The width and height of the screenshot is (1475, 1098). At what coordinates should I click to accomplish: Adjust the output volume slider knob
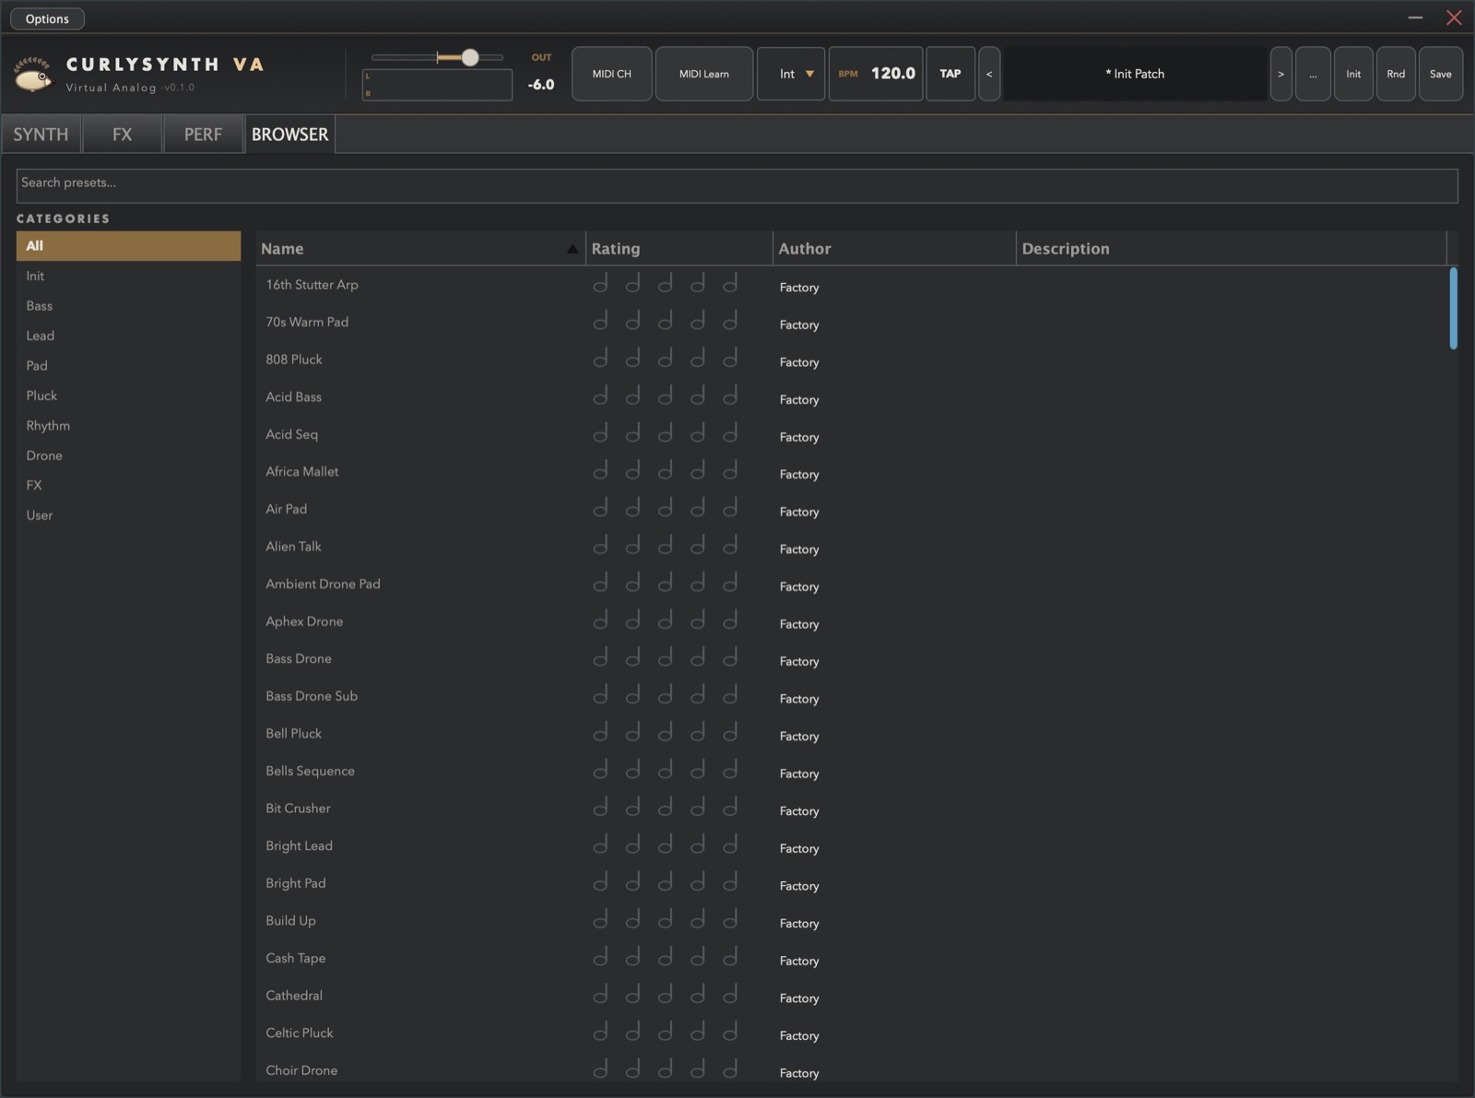click(470, 57)
